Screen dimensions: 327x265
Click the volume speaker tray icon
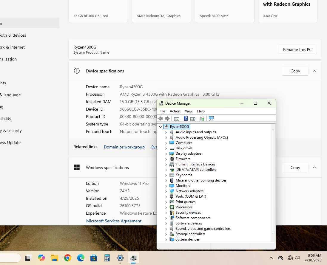[297, 258]
